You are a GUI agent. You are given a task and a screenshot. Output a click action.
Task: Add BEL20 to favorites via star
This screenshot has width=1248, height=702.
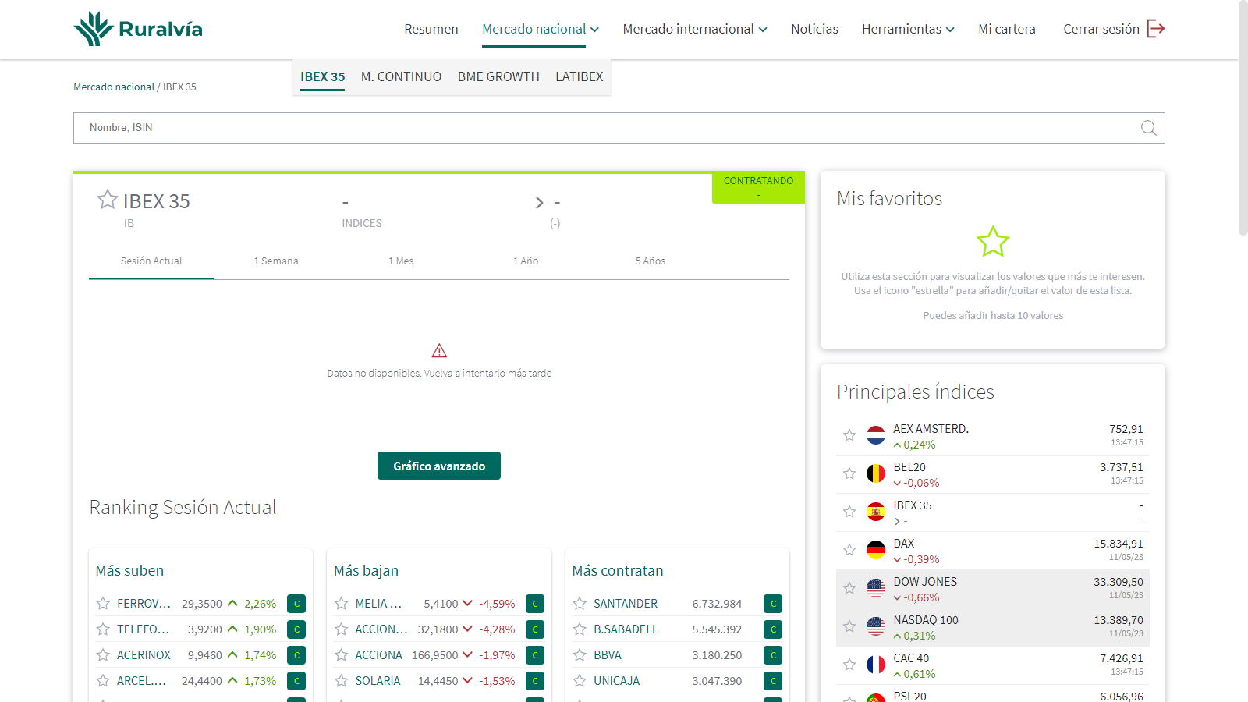(849, 473)
